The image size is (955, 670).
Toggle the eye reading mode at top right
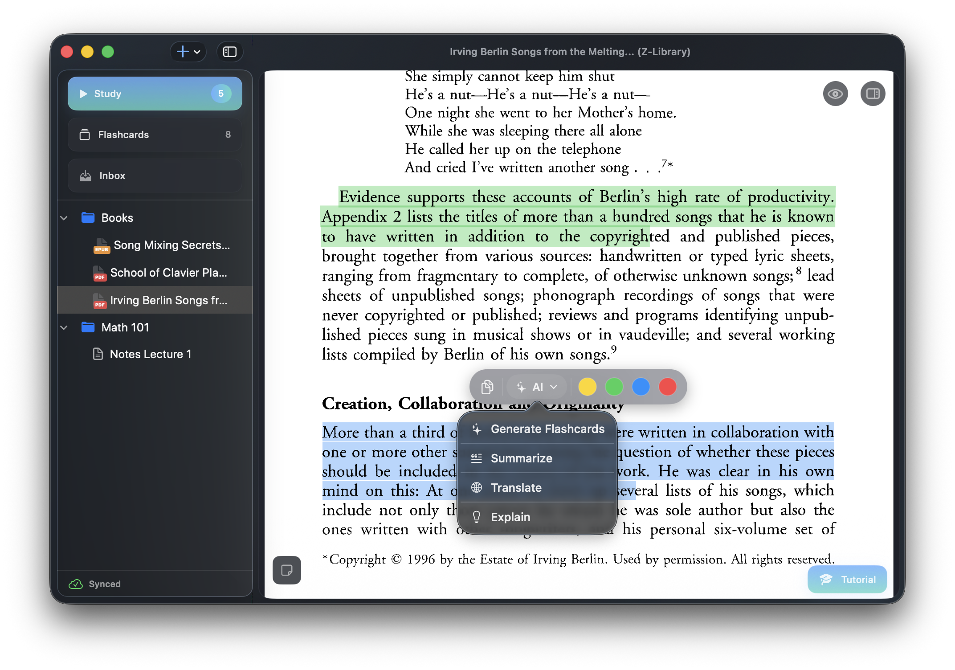(835, 94)
